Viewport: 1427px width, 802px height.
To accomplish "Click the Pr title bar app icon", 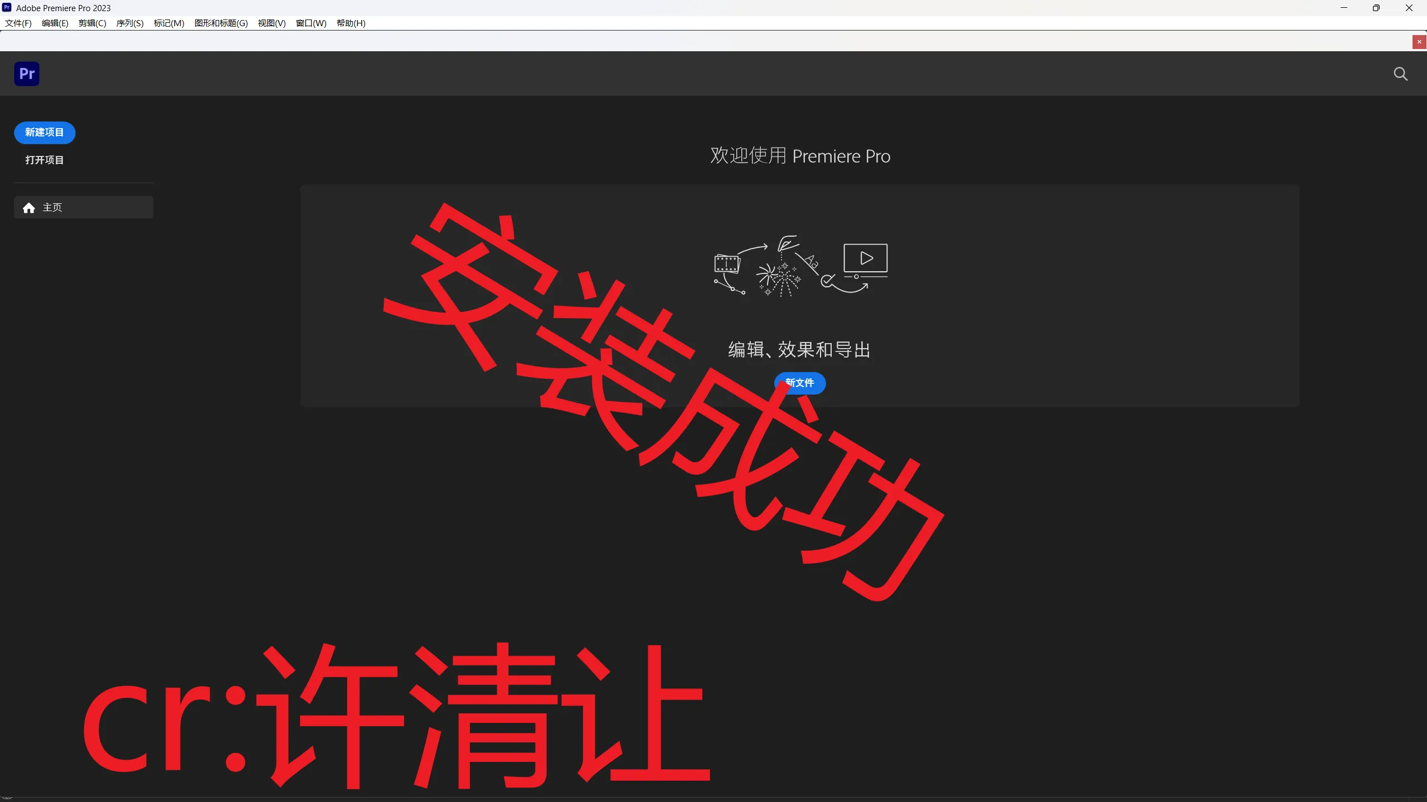I will 7,8.
